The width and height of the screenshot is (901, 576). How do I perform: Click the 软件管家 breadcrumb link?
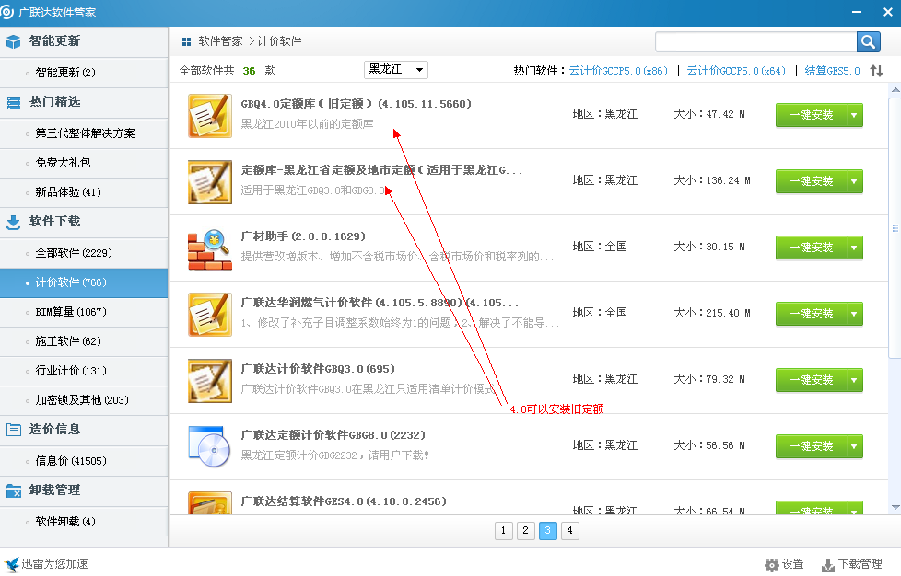pos(220,41)
